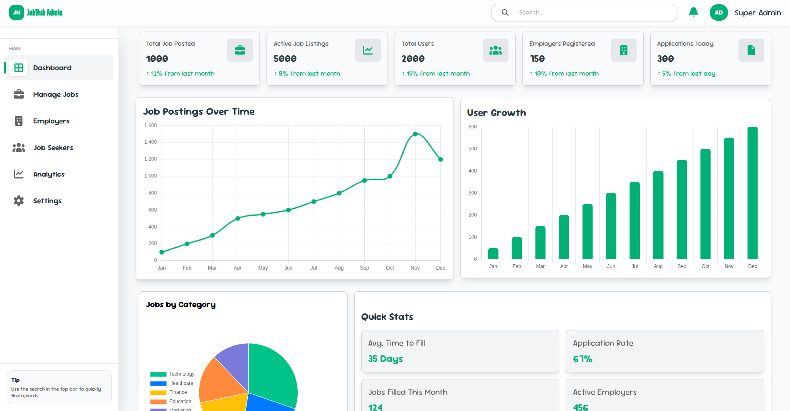The height and width of the screenshot is (411, 790).
Task: Open the Manage Jobs menu item
Action: (56, 94)
